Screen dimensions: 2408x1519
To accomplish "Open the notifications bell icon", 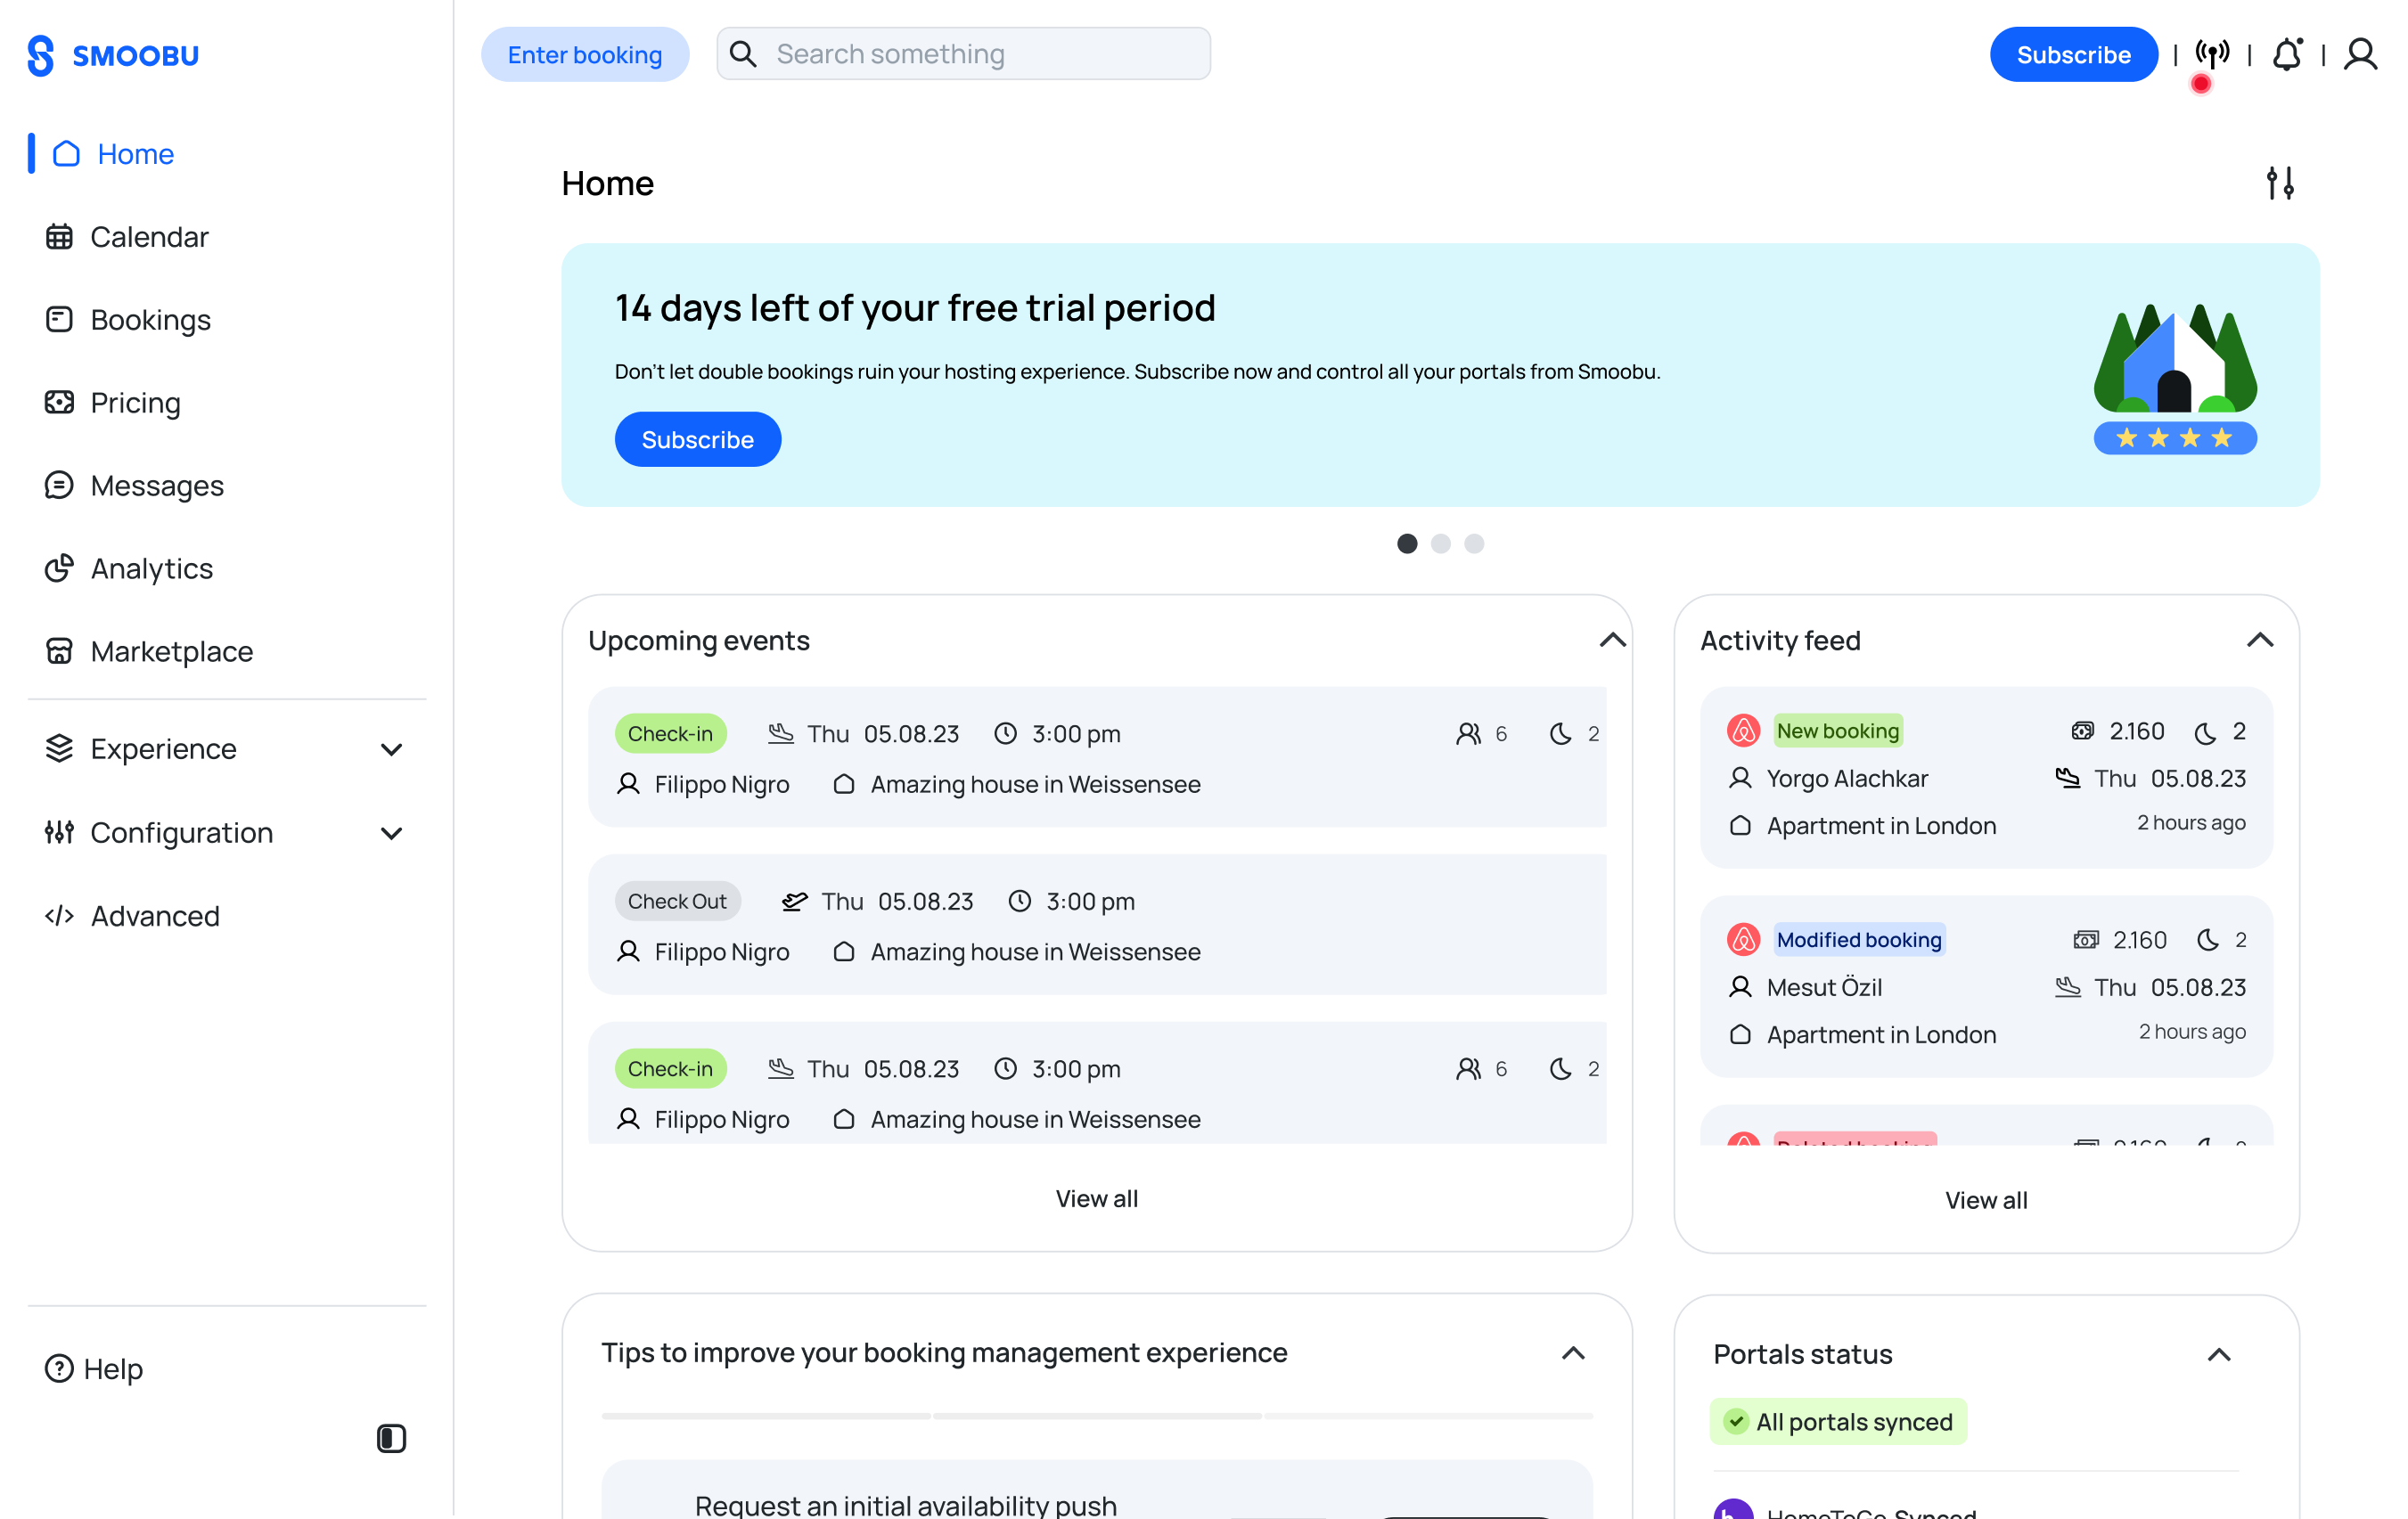I will (x=2287, y=54).
